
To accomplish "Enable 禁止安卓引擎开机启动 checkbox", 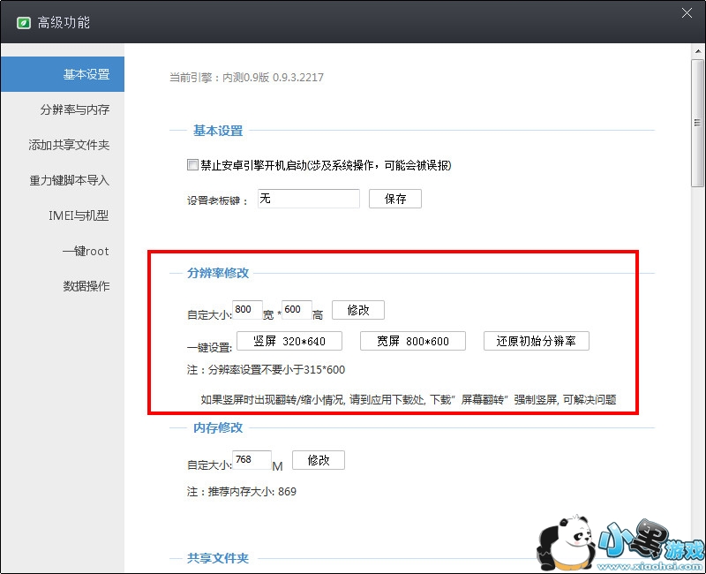I will 192,165.
